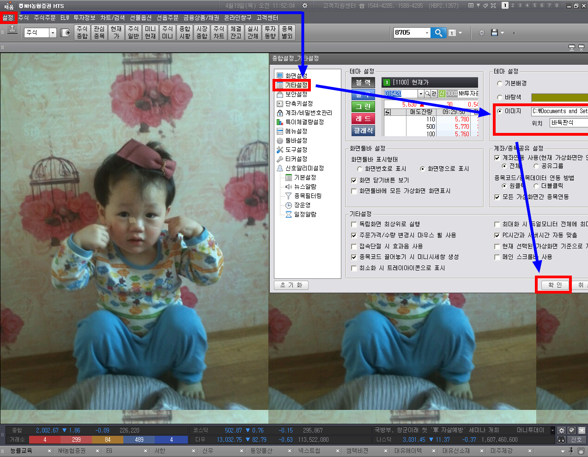Screen dimensions: 588x457
Task: Select 보안설정 in settings tree
Action: (x=296, y=94)
